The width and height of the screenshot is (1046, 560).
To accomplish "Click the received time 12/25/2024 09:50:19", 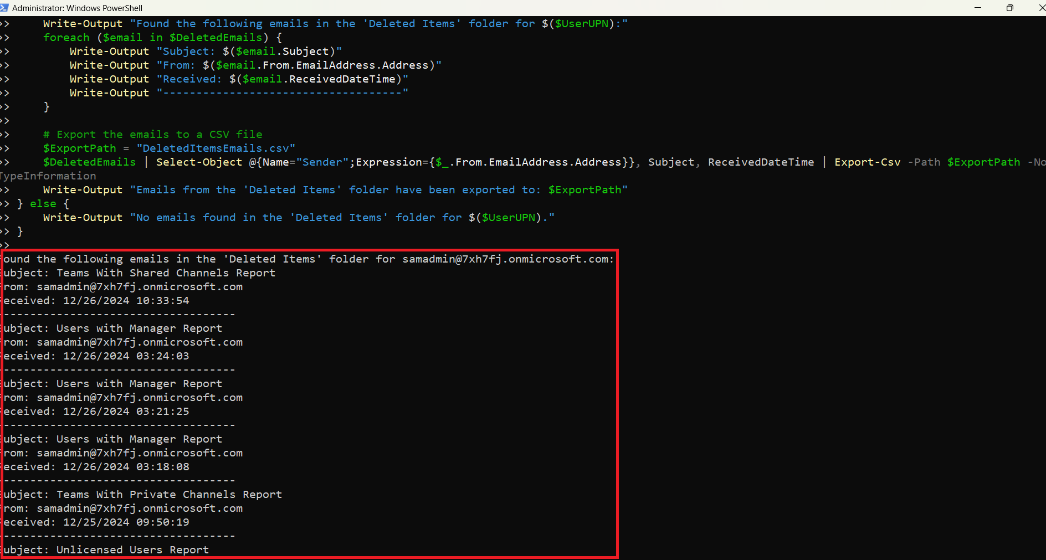I will (x=126, y=522).
